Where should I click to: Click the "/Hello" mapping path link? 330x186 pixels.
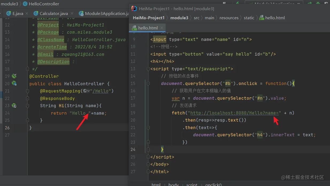(101, 91)
